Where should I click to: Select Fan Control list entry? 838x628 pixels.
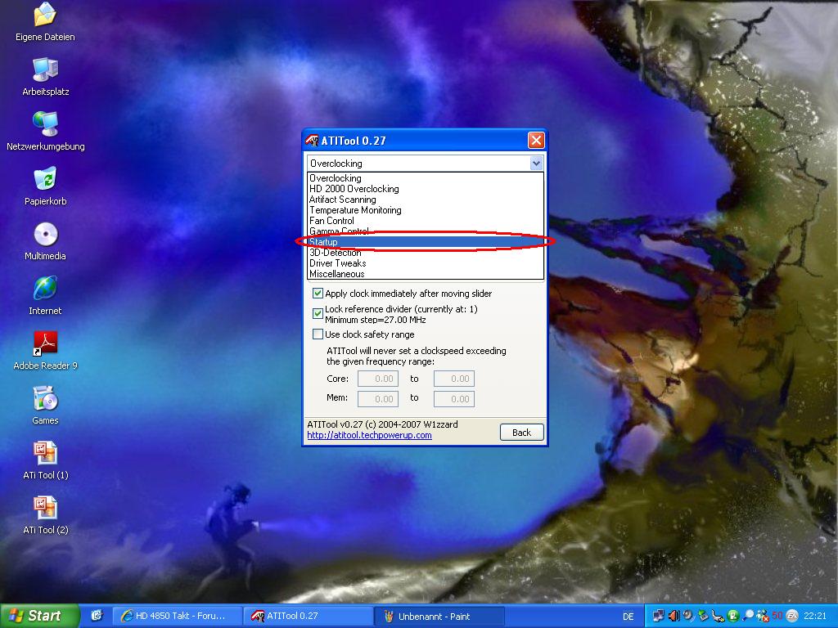point(426,221)
